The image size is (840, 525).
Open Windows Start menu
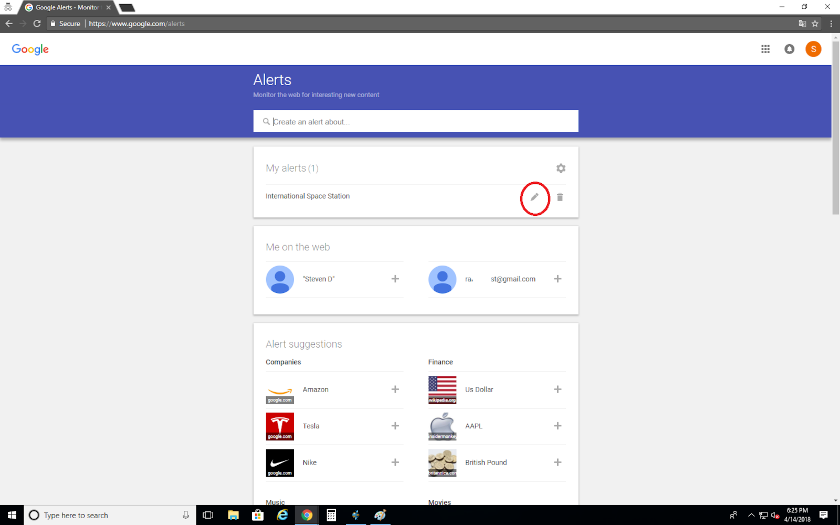(12, 515)
